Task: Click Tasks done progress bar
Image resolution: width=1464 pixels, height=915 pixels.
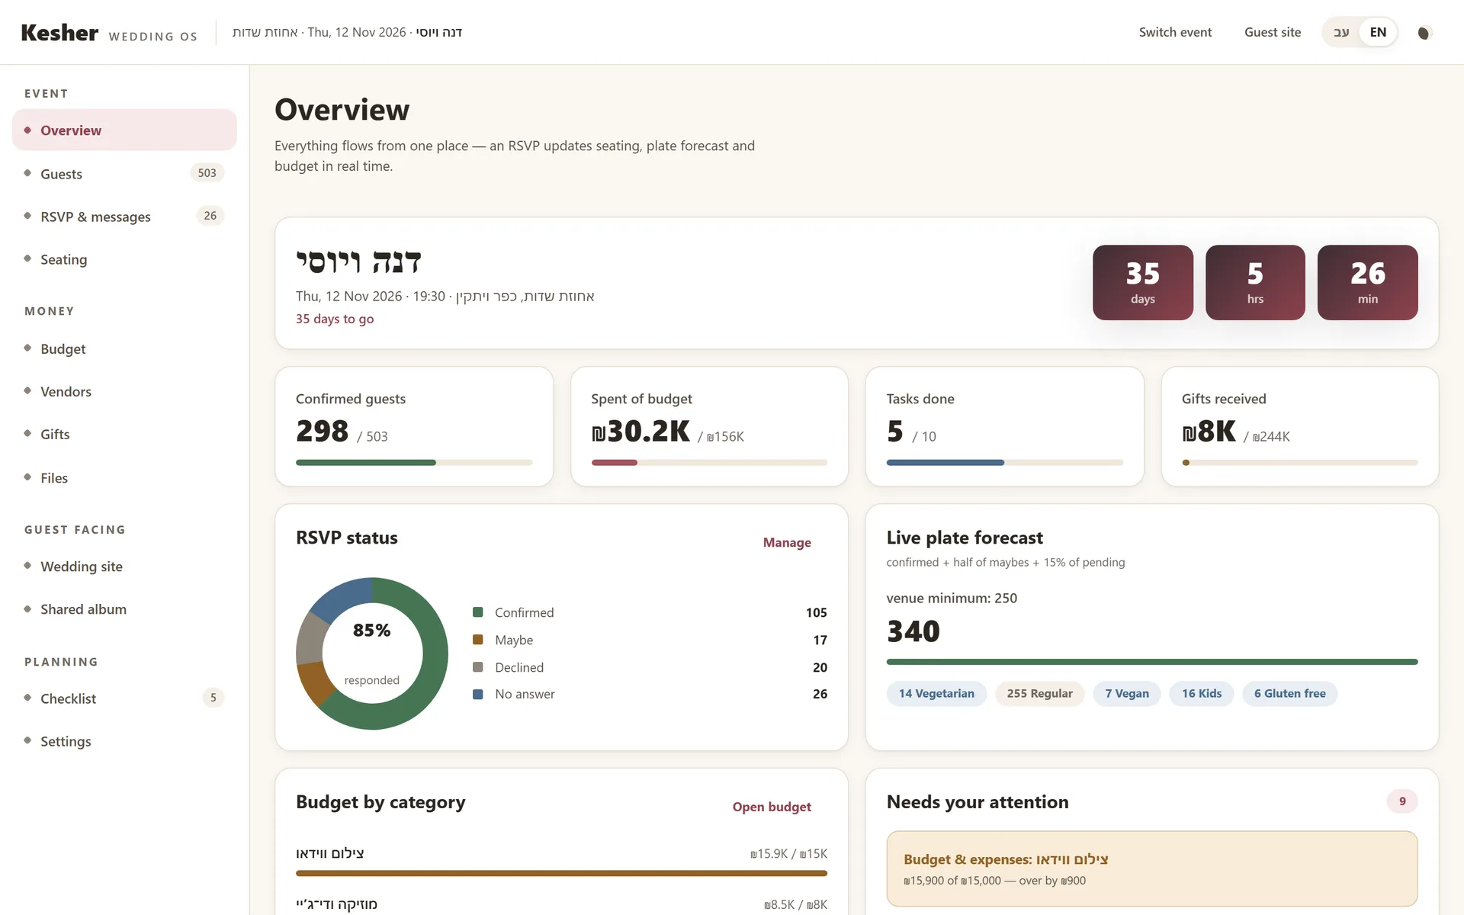Action: coord(1004,463)
